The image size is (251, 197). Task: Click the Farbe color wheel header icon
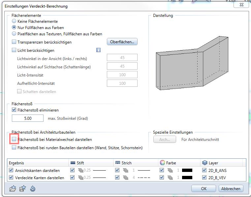tap(162, 163)
